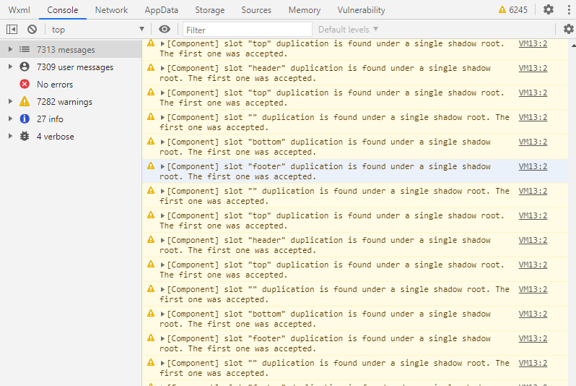
Task: Select the Storage tab
Action: 210,10
